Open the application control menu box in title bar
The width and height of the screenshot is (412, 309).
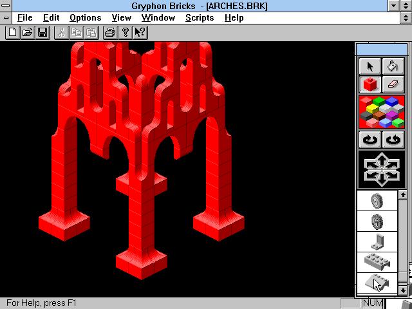point(6,6)
